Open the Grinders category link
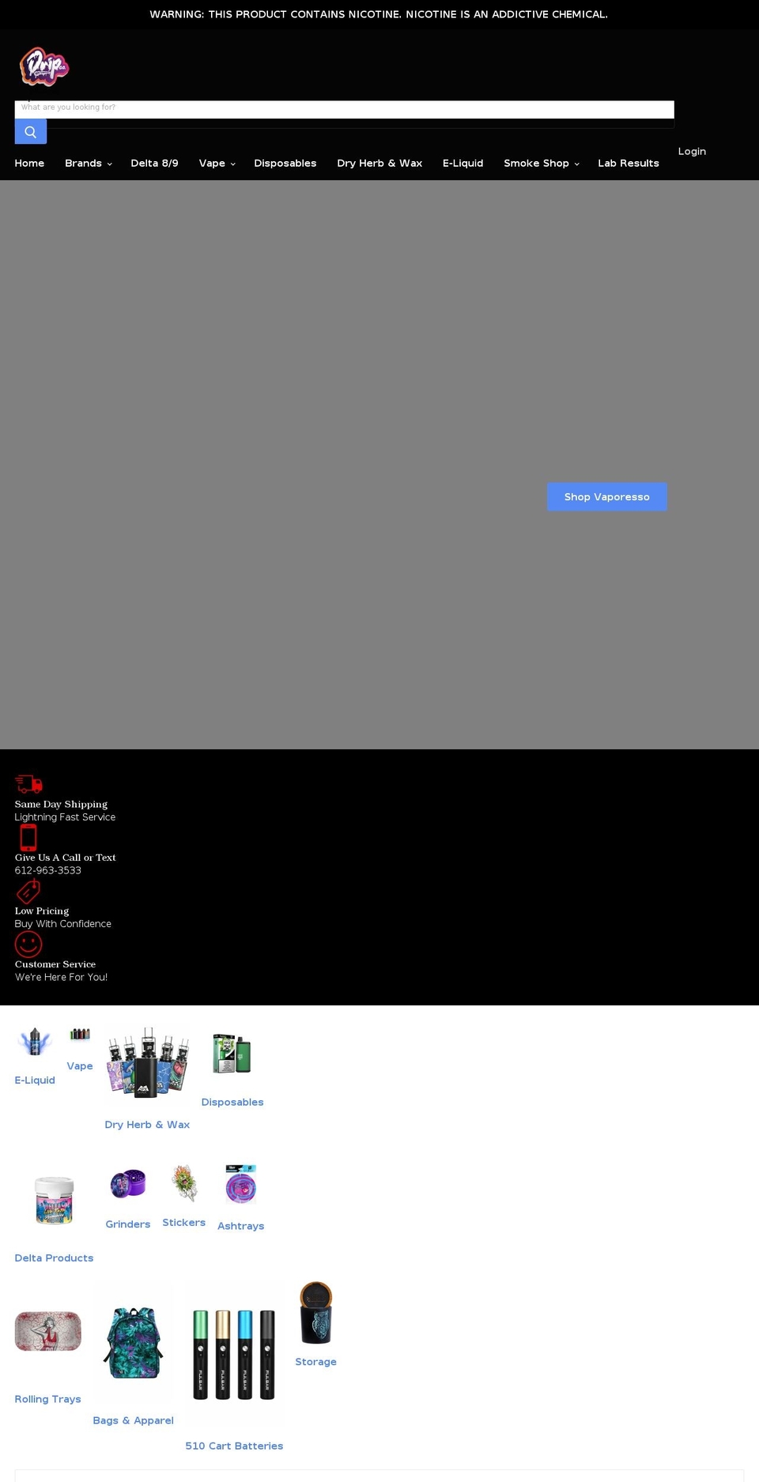This screenshot has width=759, height=1482. tap(128, 1224)
